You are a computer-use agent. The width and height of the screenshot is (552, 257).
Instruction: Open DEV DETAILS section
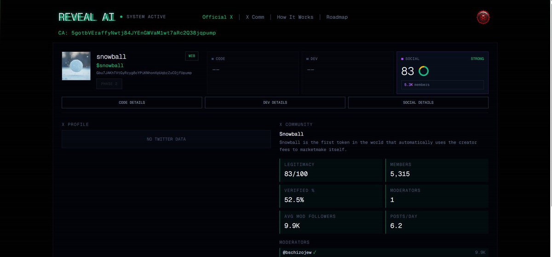pyautogui.click(x=275, y=102)
